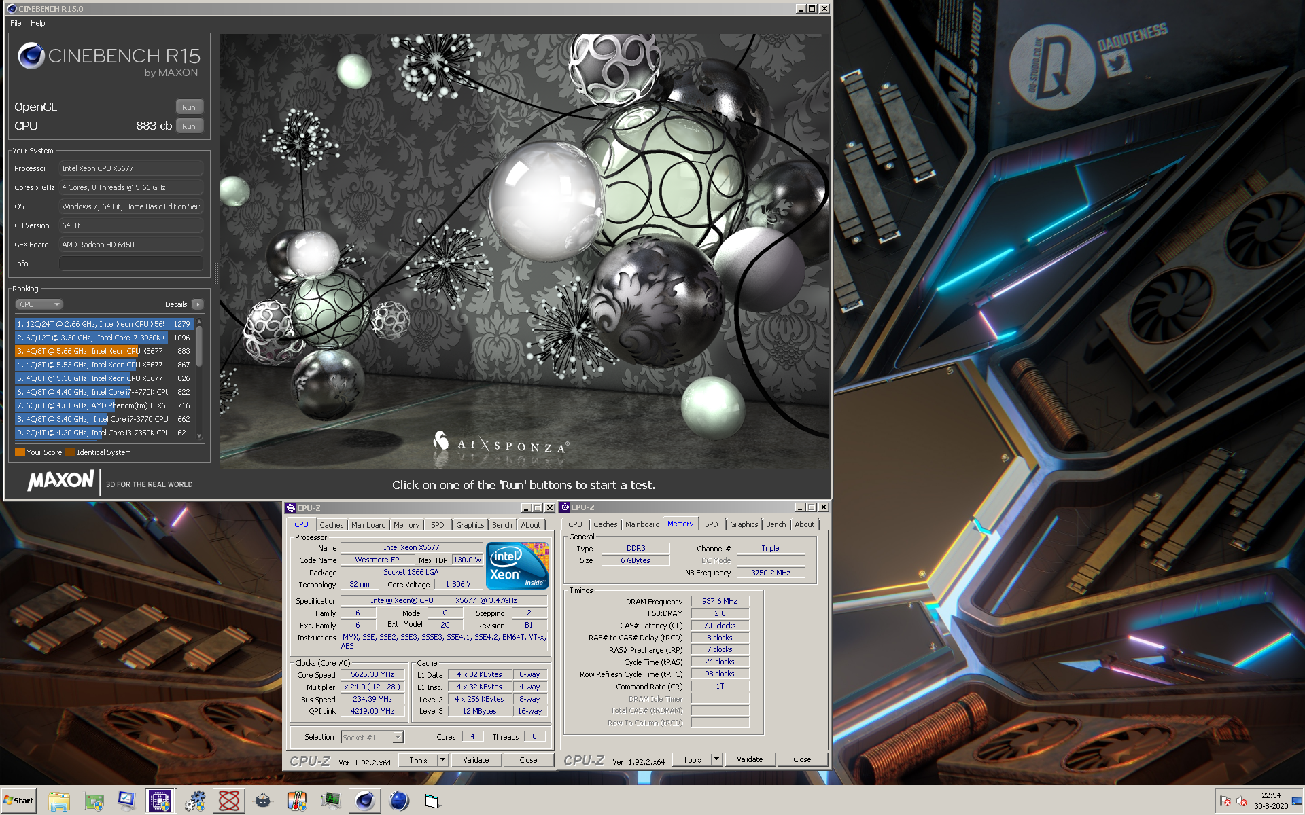Select ranking row 6 Core i7-4770K

click(x=104, y=392)
